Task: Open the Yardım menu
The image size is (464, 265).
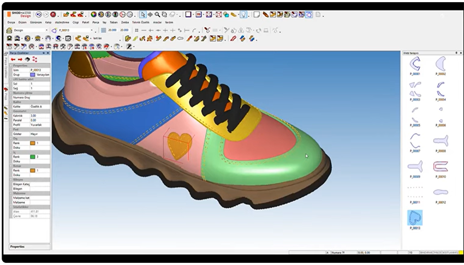Action: pyautogui.click(x=169, y=22)
